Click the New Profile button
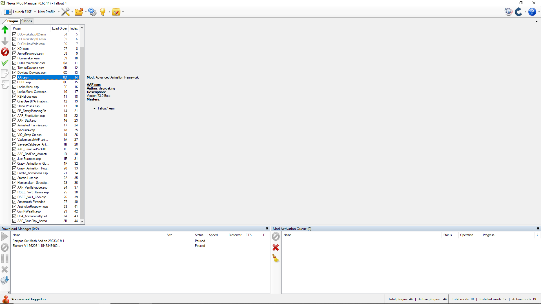Viewport: 541px width, 304px height. tap(47, 12)
